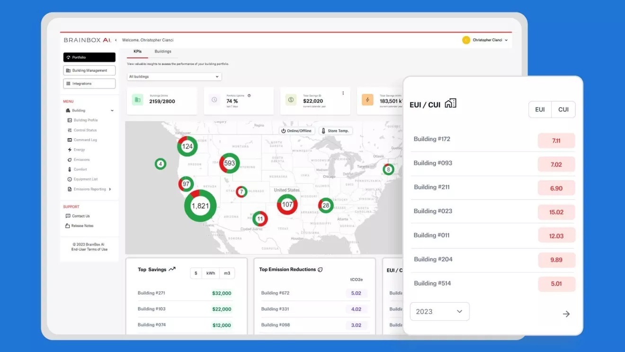The image size is (625, 352).
Task: Click the Control Status icon in sidebar
Action: [70, 130]
